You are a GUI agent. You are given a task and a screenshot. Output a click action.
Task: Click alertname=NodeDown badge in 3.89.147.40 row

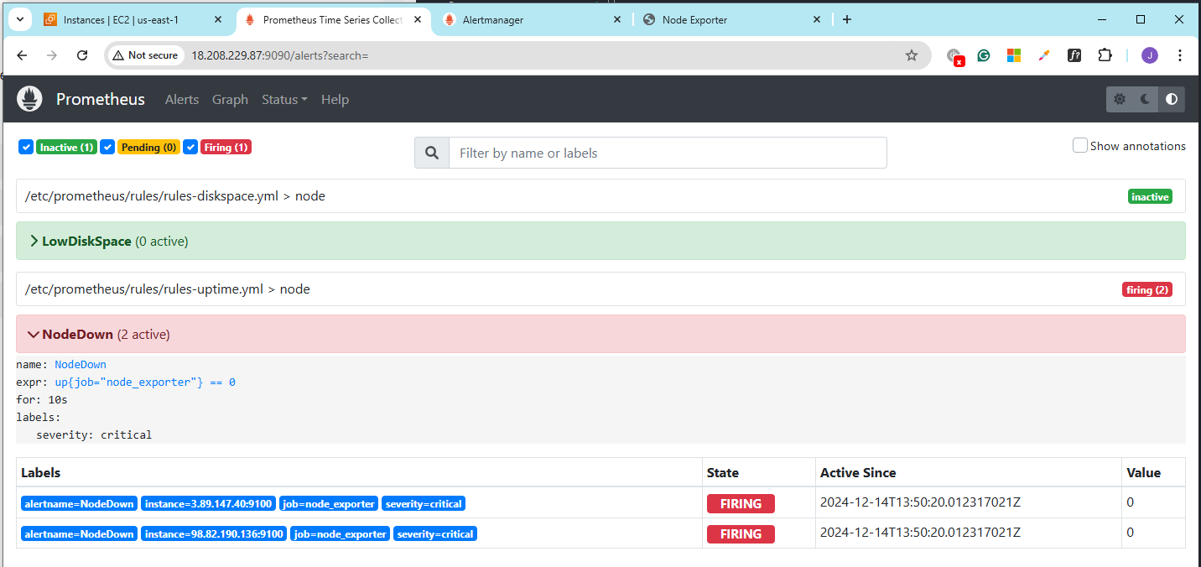click(79, 503)
